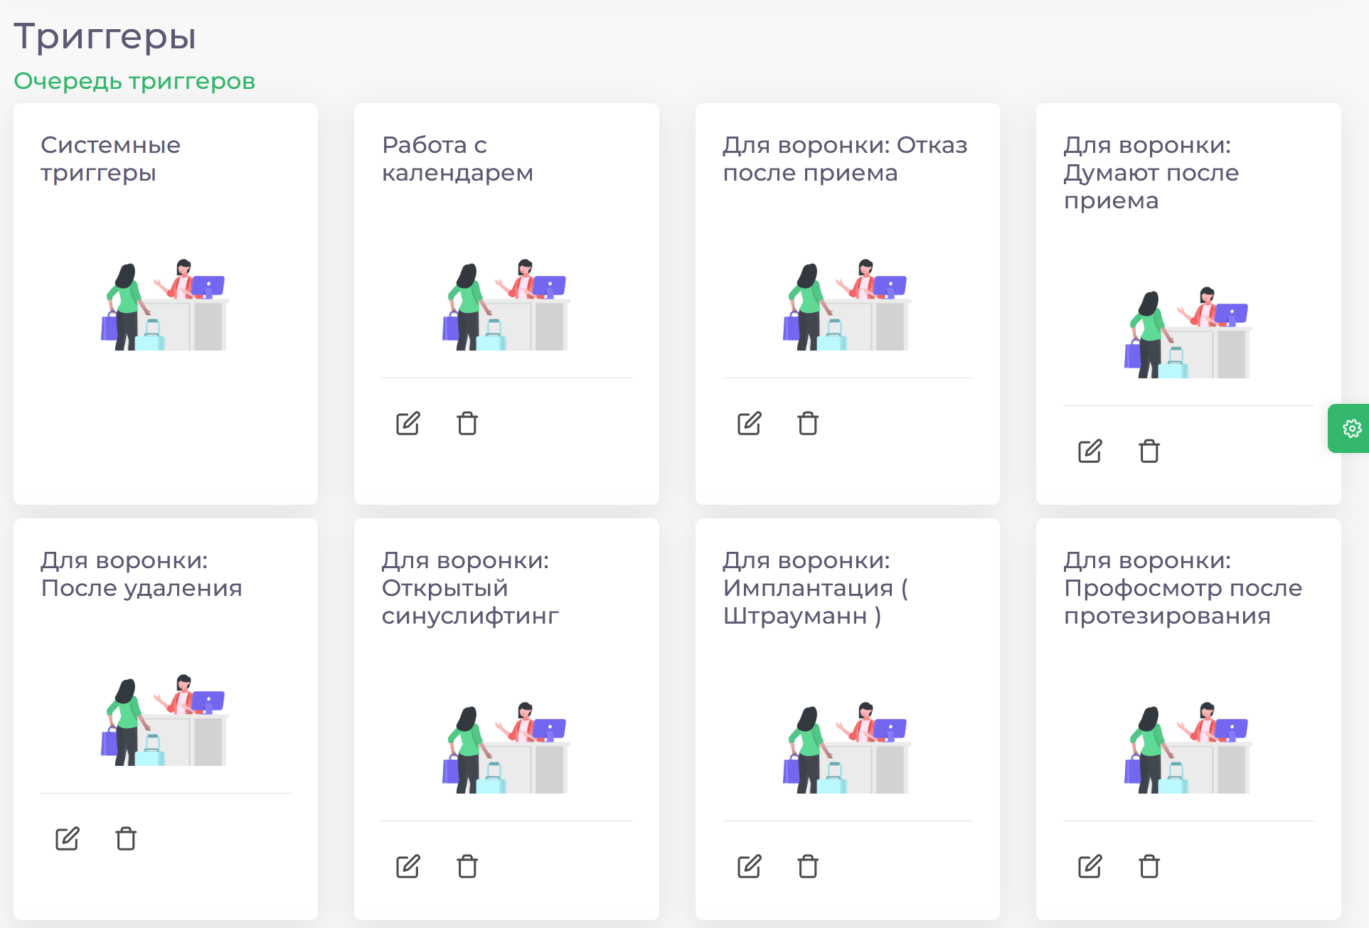Click the После удаления illustration

(165, 720)
